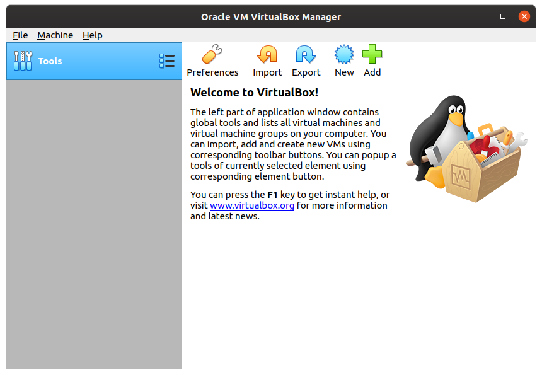Create a New virtual machine

[x=344, y=55]
